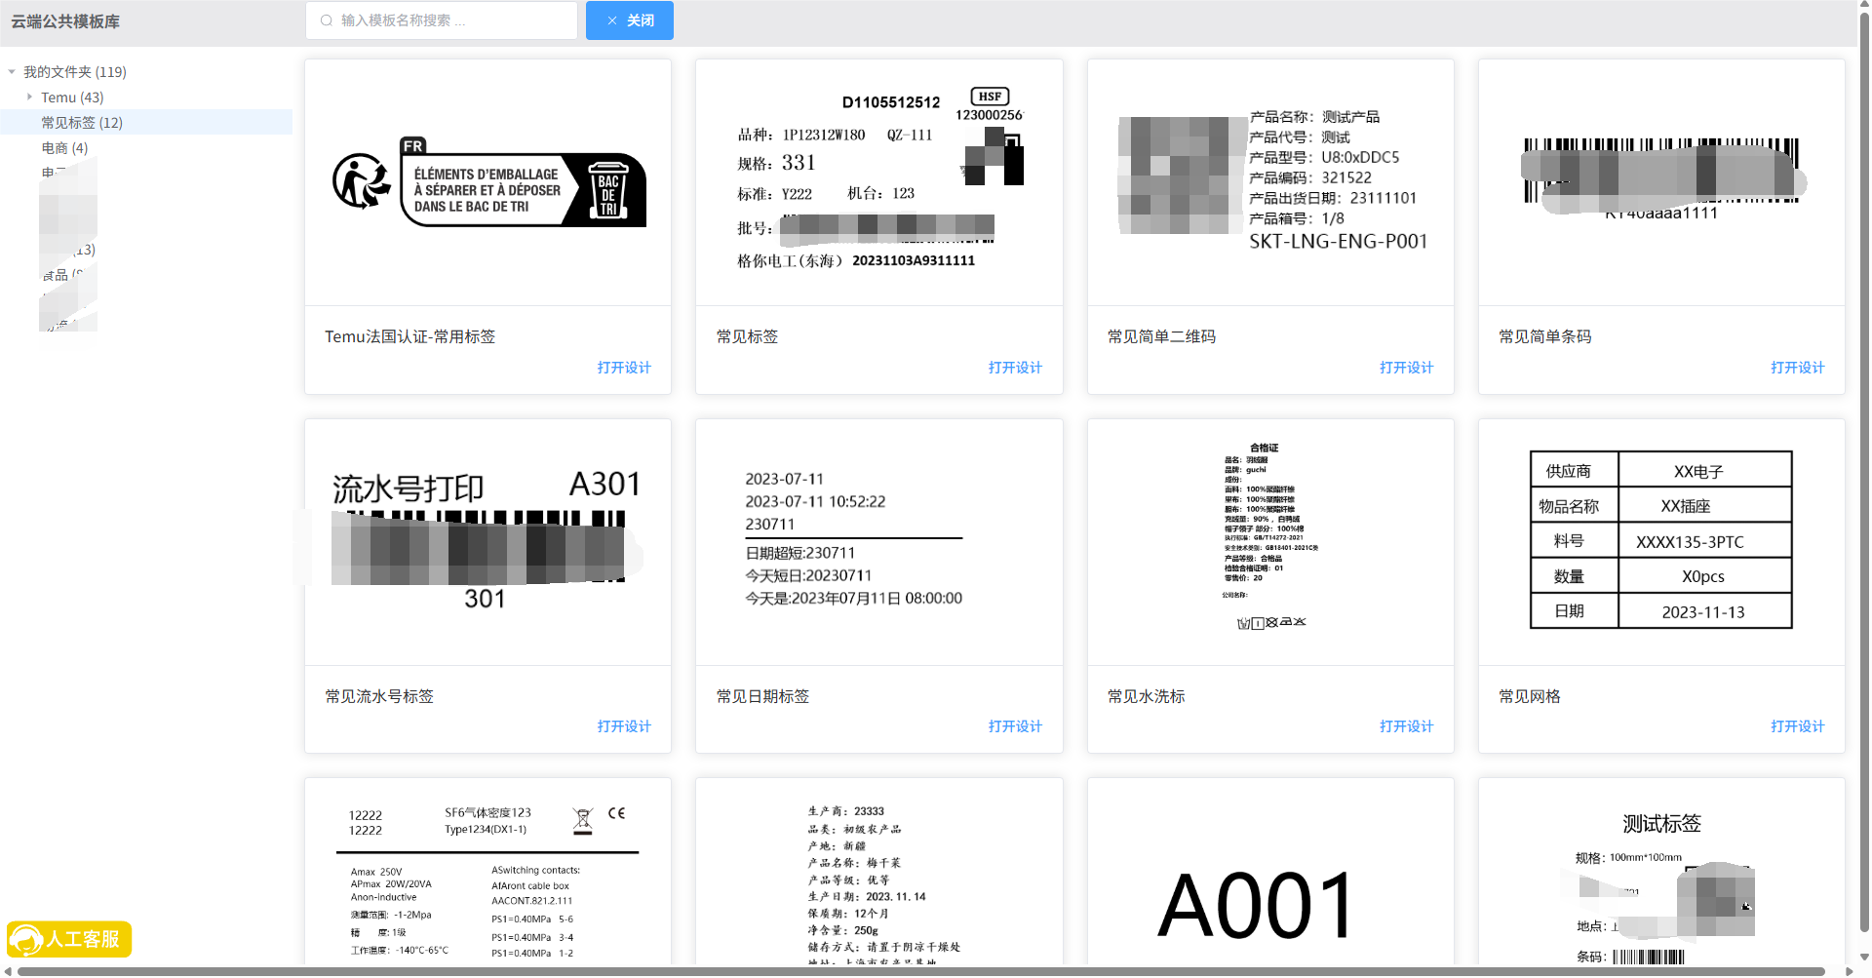This screenshot has height=978, width=1872.
Task: Select the SF6气体密度123 label thumbnail
Action: point(487,872)
